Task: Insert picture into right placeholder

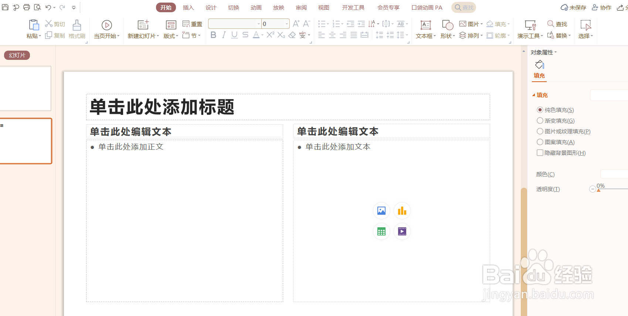Action: 381,211
